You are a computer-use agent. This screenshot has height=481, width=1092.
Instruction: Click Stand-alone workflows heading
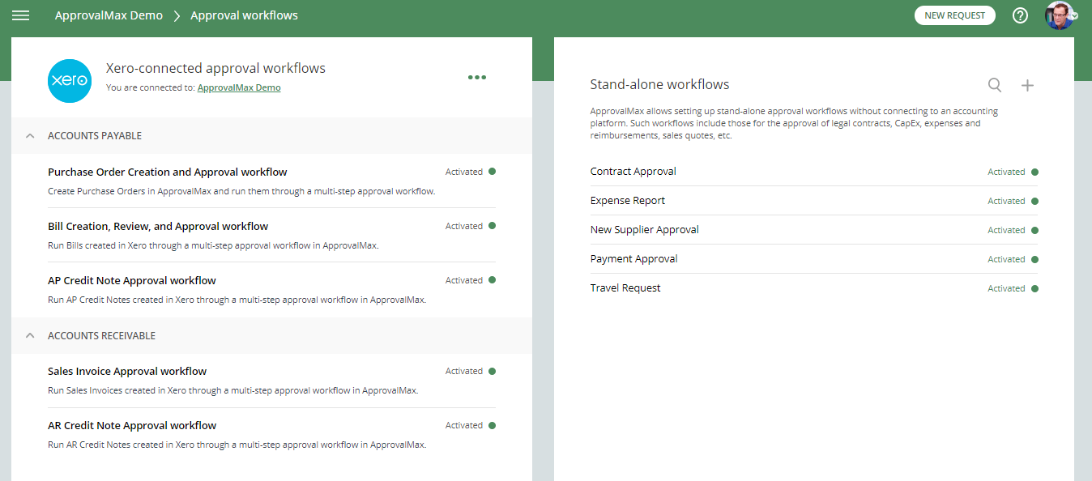click(x=659, y=84)
